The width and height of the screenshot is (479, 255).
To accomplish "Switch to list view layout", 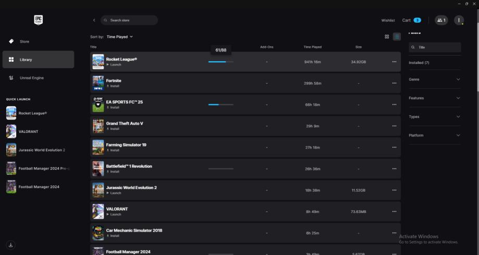I will point(397,37).
